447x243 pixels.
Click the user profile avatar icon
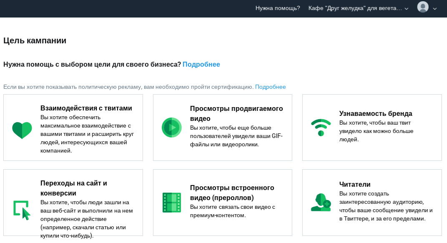coord(423,8)
